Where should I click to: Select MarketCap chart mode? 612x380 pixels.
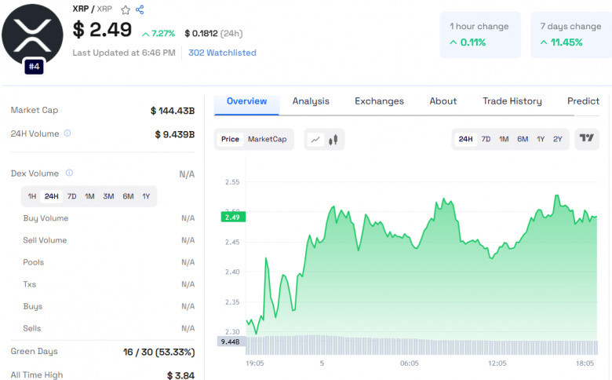tap(268, 139)
